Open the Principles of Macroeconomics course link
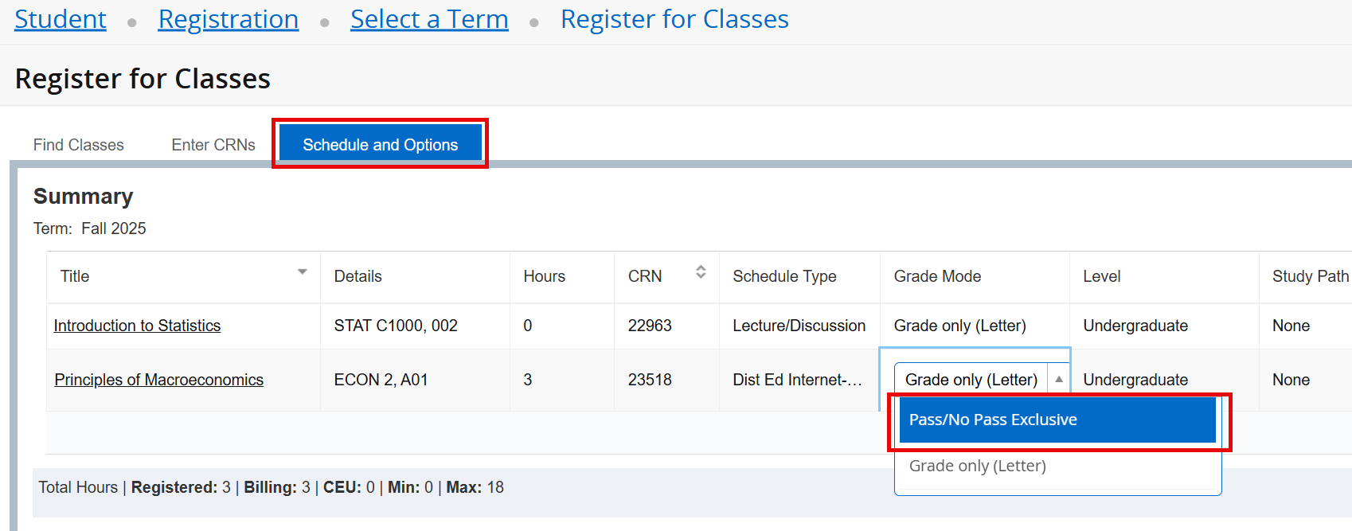The height and width of the screenshot is (531, 1352). [x=158, y=380]
